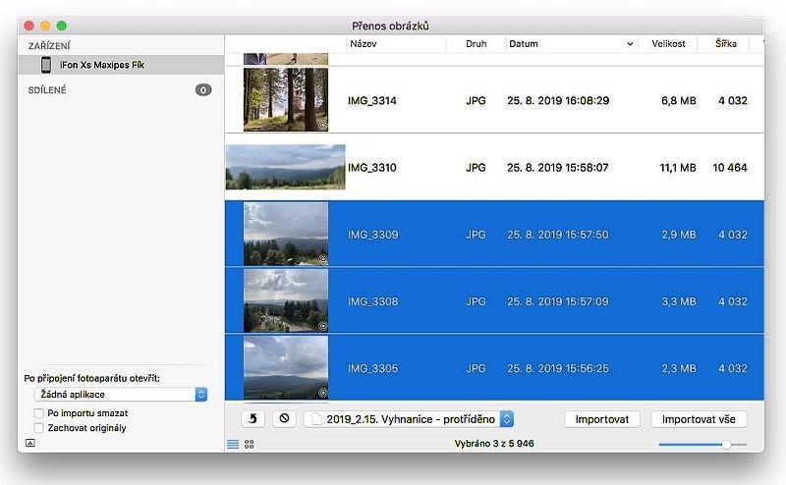Click the IMG_3308 thumbnail
The height and width of the screenshot is (485, 786).
(286, 300)
